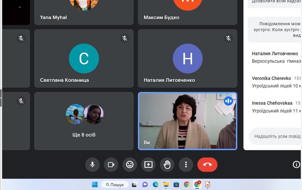Open the three-dot more options menu

(186, 164)
